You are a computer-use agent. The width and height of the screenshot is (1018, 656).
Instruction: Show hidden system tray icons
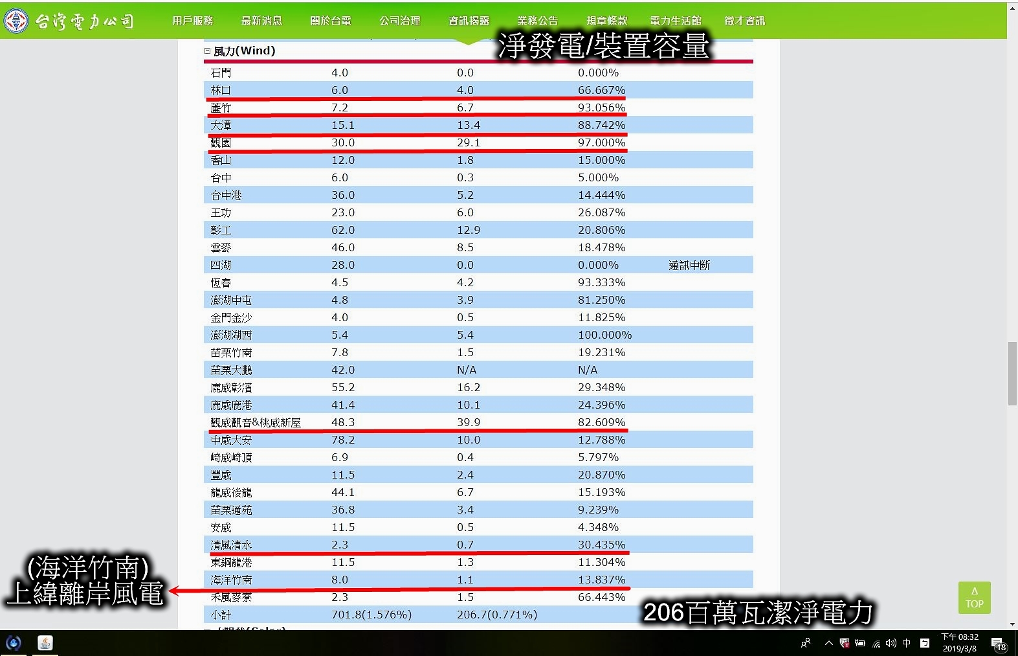click(828, 643)
